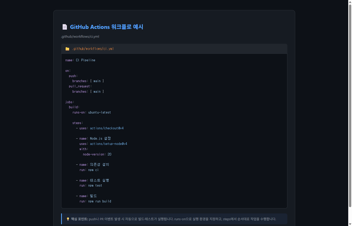352x226 pixels.
Task: Click the blue accent bar beside the tip box
Action: click(x=62, y=219)
